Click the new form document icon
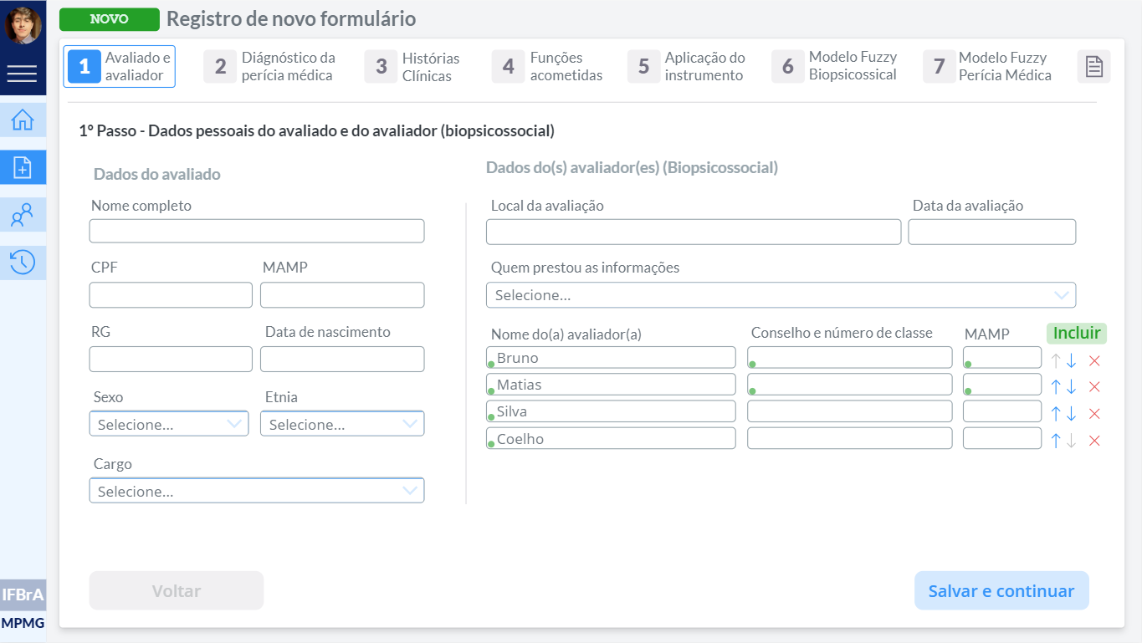 pos(23,168)
